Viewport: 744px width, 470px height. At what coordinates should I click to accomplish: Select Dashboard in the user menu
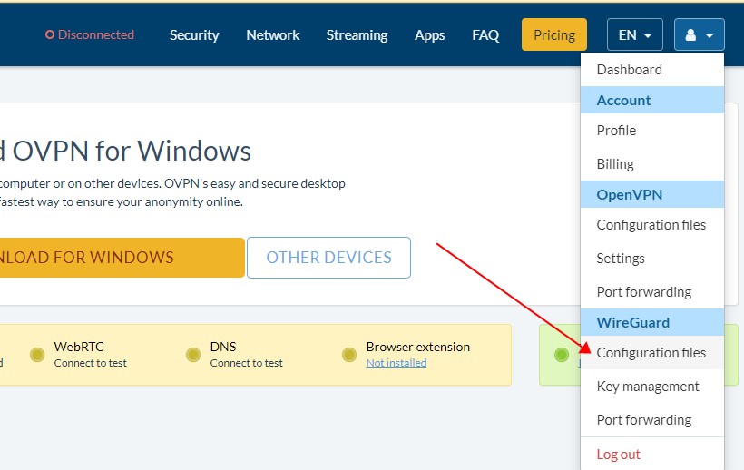click(652, 70)
